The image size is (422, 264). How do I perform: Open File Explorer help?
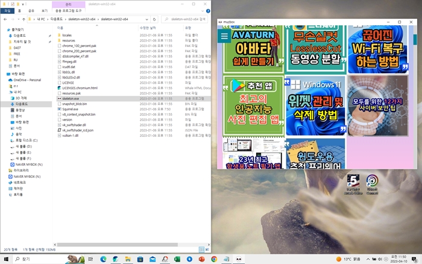(208, 11)
